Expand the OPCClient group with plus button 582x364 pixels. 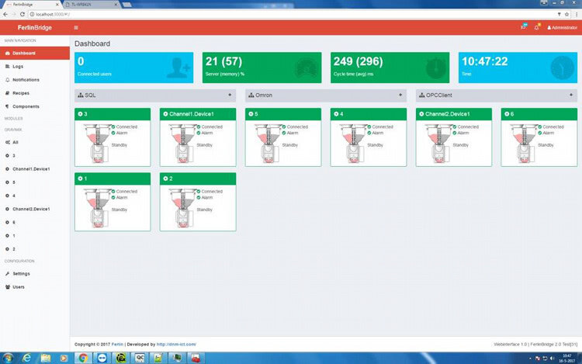pyautogui.click(x=571, y=95)
